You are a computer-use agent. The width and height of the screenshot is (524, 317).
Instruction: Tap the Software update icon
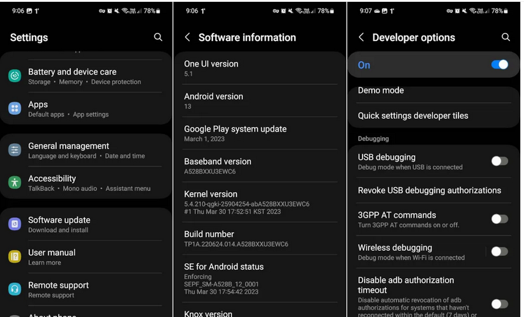coord(15,224)
